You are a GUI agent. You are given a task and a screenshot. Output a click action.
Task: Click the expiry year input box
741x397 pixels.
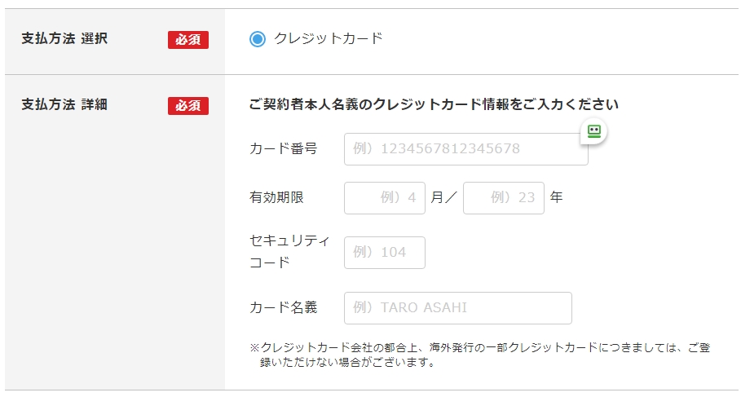pos(503,198)
